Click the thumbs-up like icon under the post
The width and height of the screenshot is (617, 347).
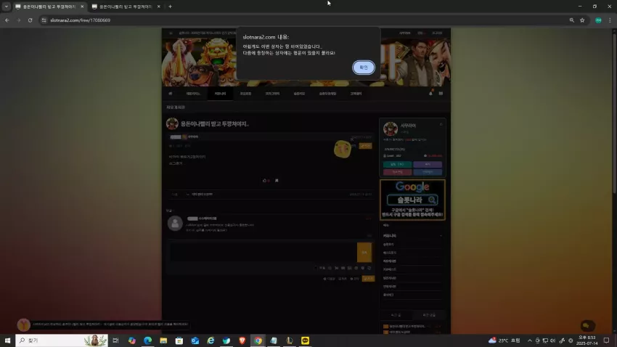click(x=264, y=181)
